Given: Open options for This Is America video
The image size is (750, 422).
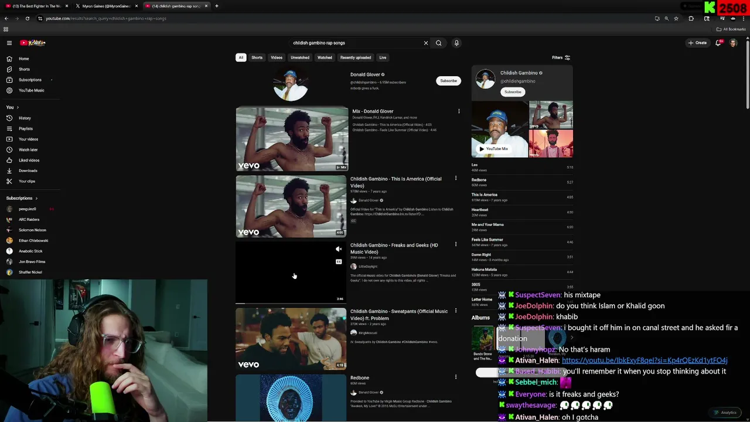Looking at the screenshot, I should point(456,178).
